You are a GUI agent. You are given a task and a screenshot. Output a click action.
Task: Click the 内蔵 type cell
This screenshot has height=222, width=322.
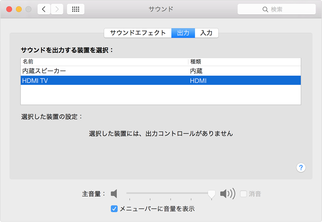pyautogui.click(x=196, y=71)
